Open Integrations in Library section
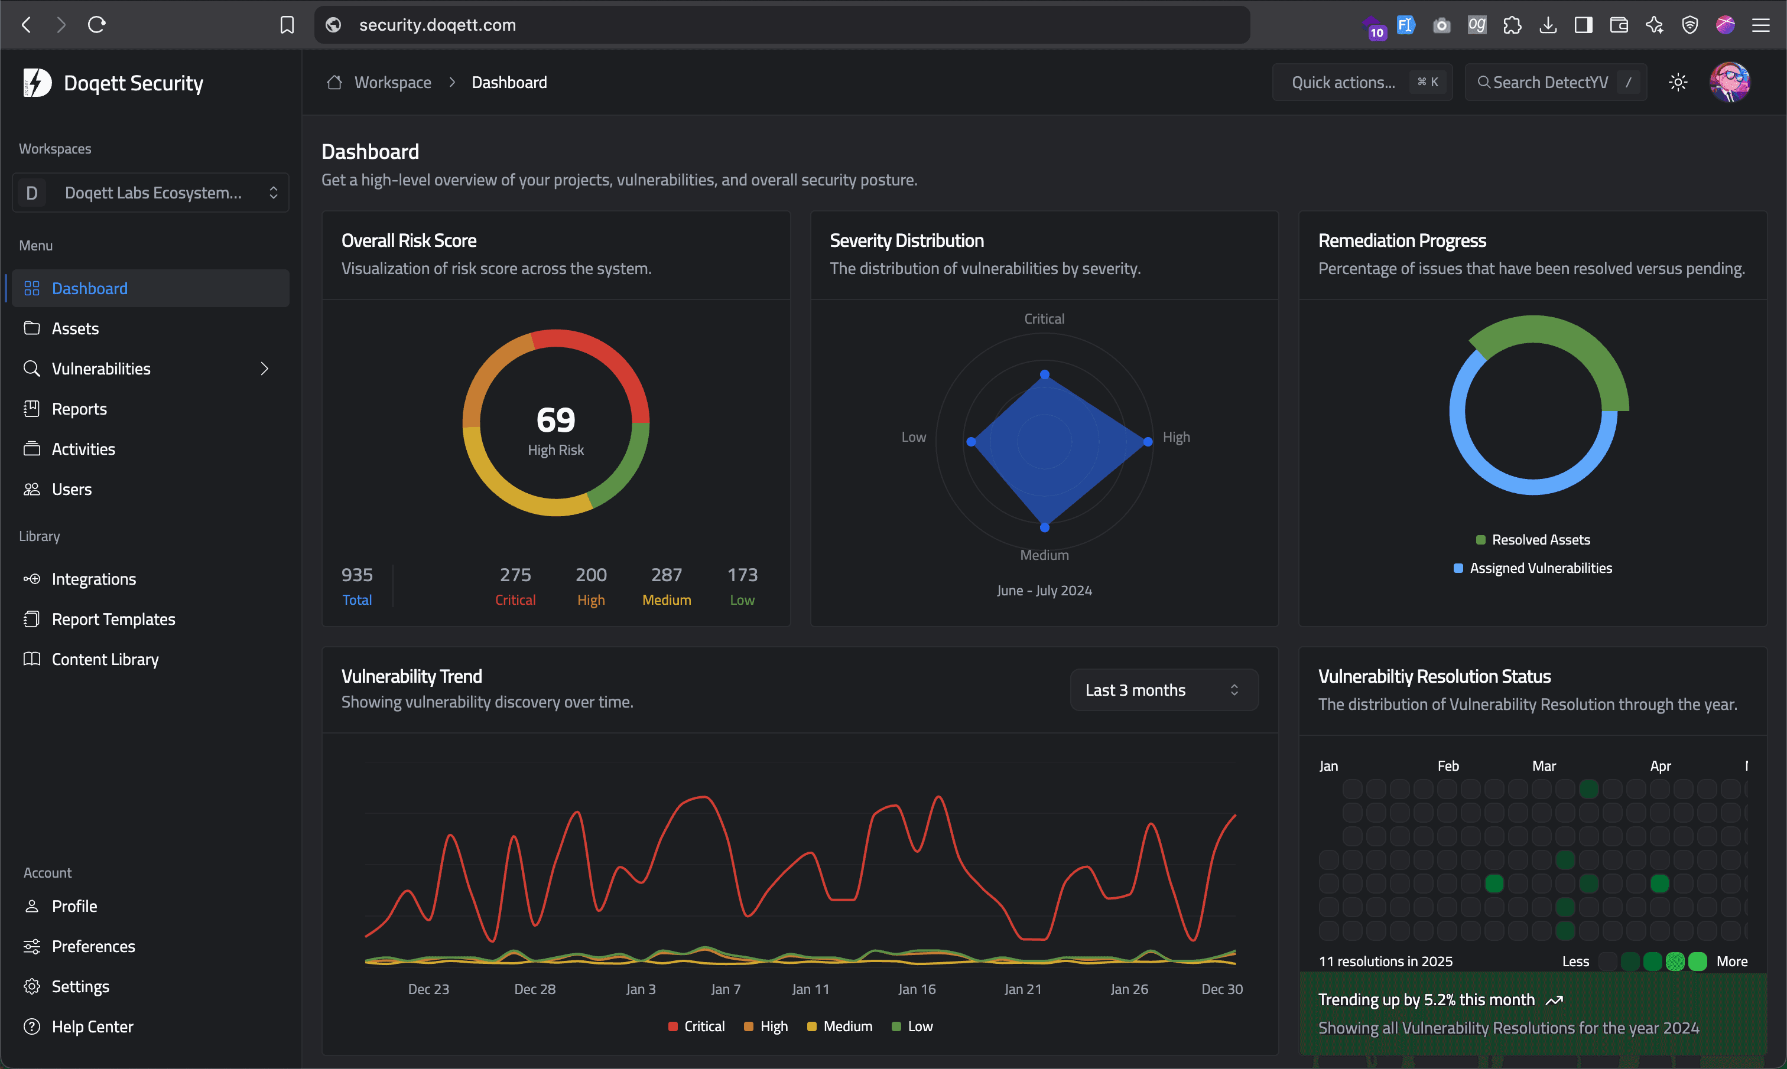 coord(94,579)
